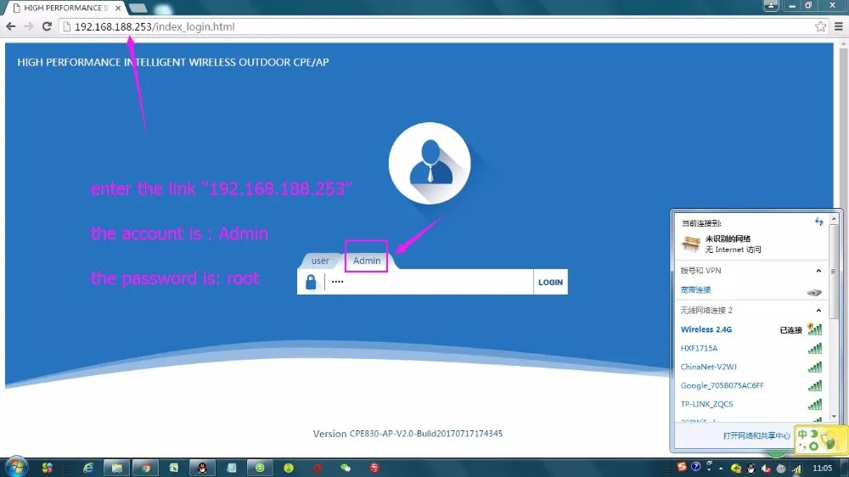Open the QQ penguin taskbar icon
Viewport: 849px width, 477px height.
[203, 468]
